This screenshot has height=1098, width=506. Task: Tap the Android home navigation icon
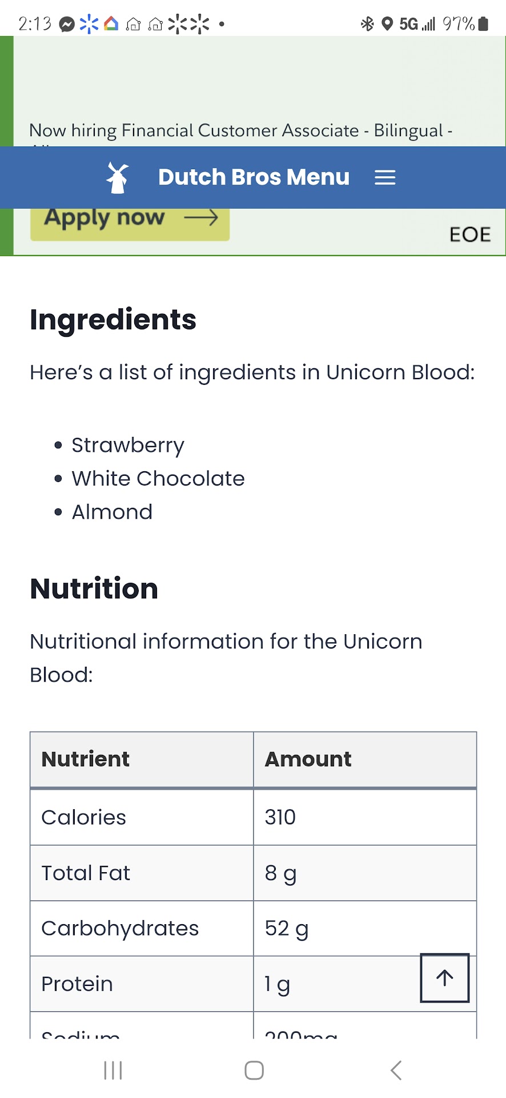point(254,1071)
